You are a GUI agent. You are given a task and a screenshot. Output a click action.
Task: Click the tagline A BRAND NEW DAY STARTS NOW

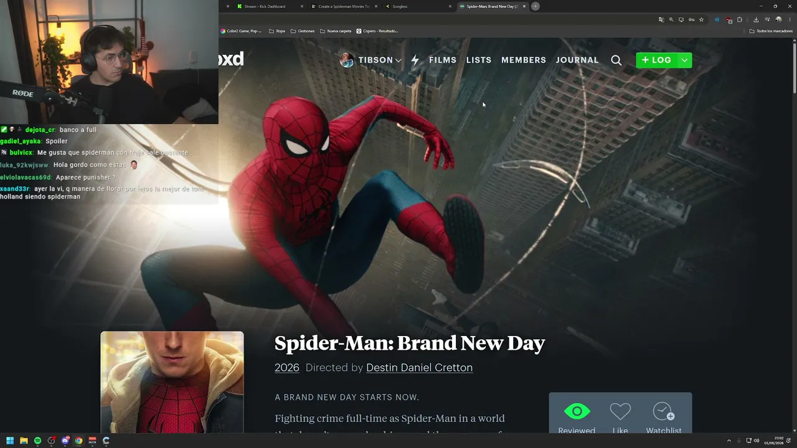(347, 397)
